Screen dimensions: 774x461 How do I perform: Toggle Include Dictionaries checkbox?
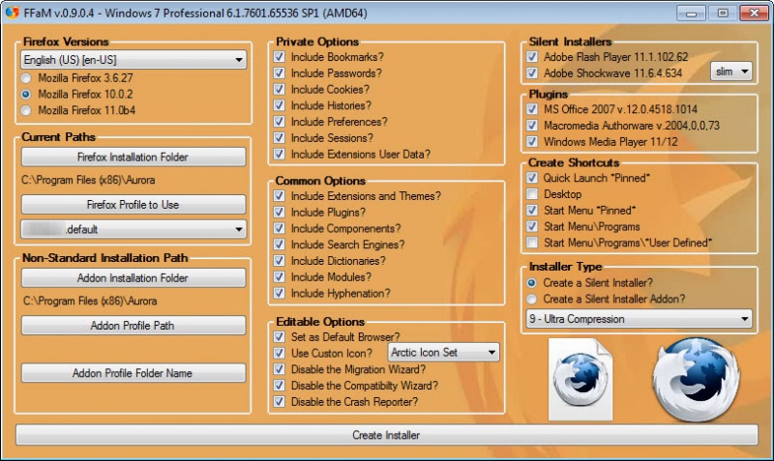280,260
